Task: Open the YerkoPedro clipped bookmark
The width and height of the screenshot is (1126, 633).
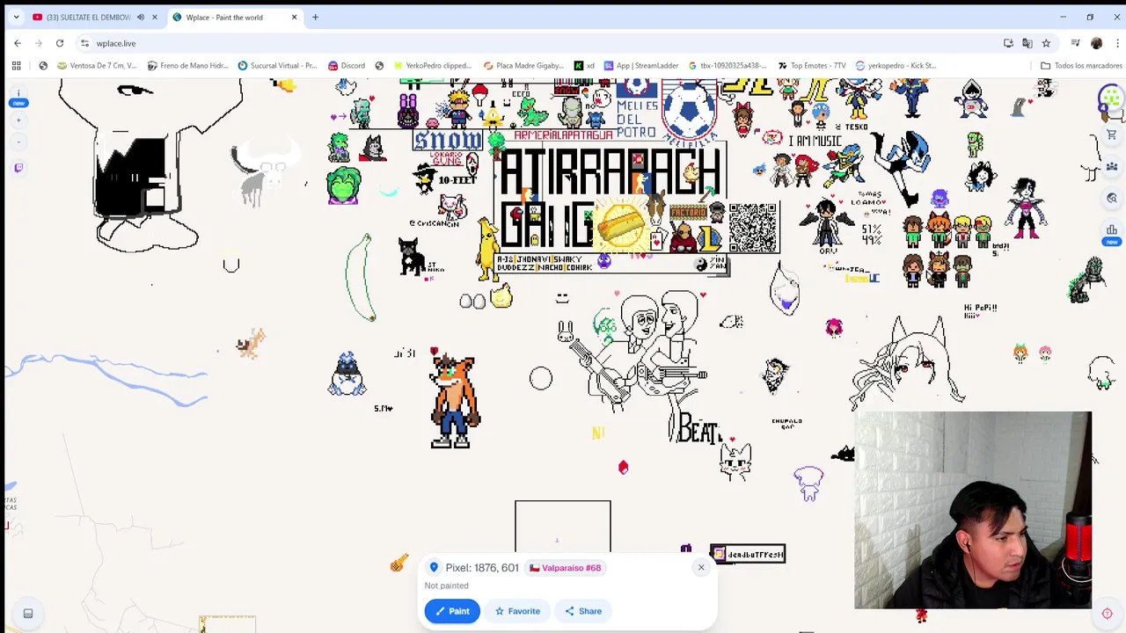Action: click(432, 65)
